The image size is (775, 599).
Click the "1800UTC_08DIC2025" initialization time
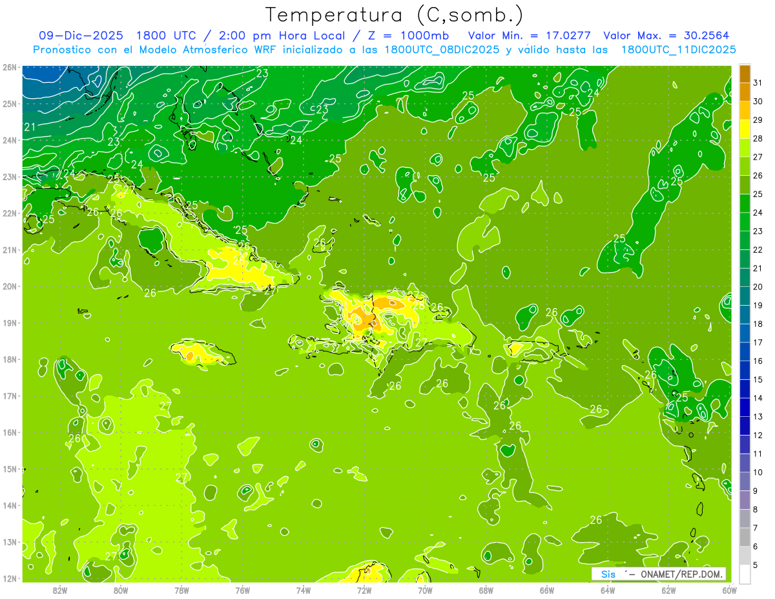442,50
